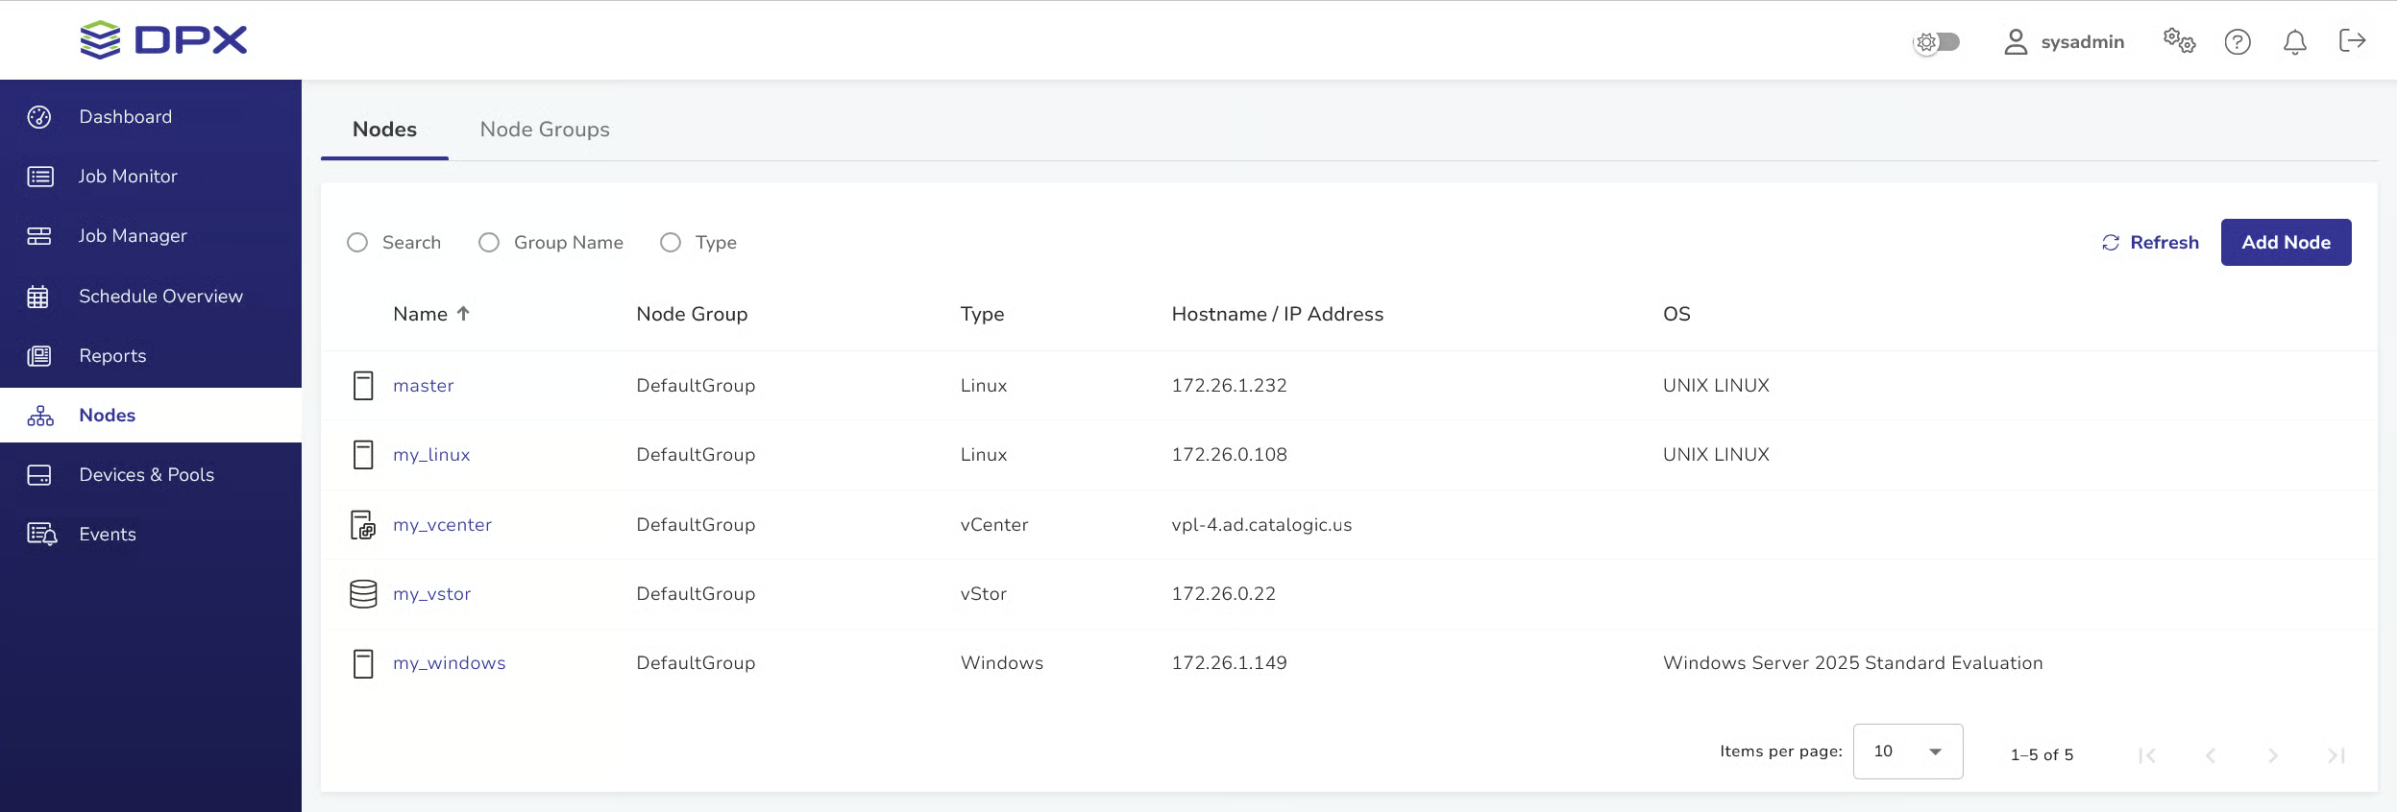Screen dimensions: 2397x812
Task: Click the Add Node button
Action: (x=2286, y=243)
